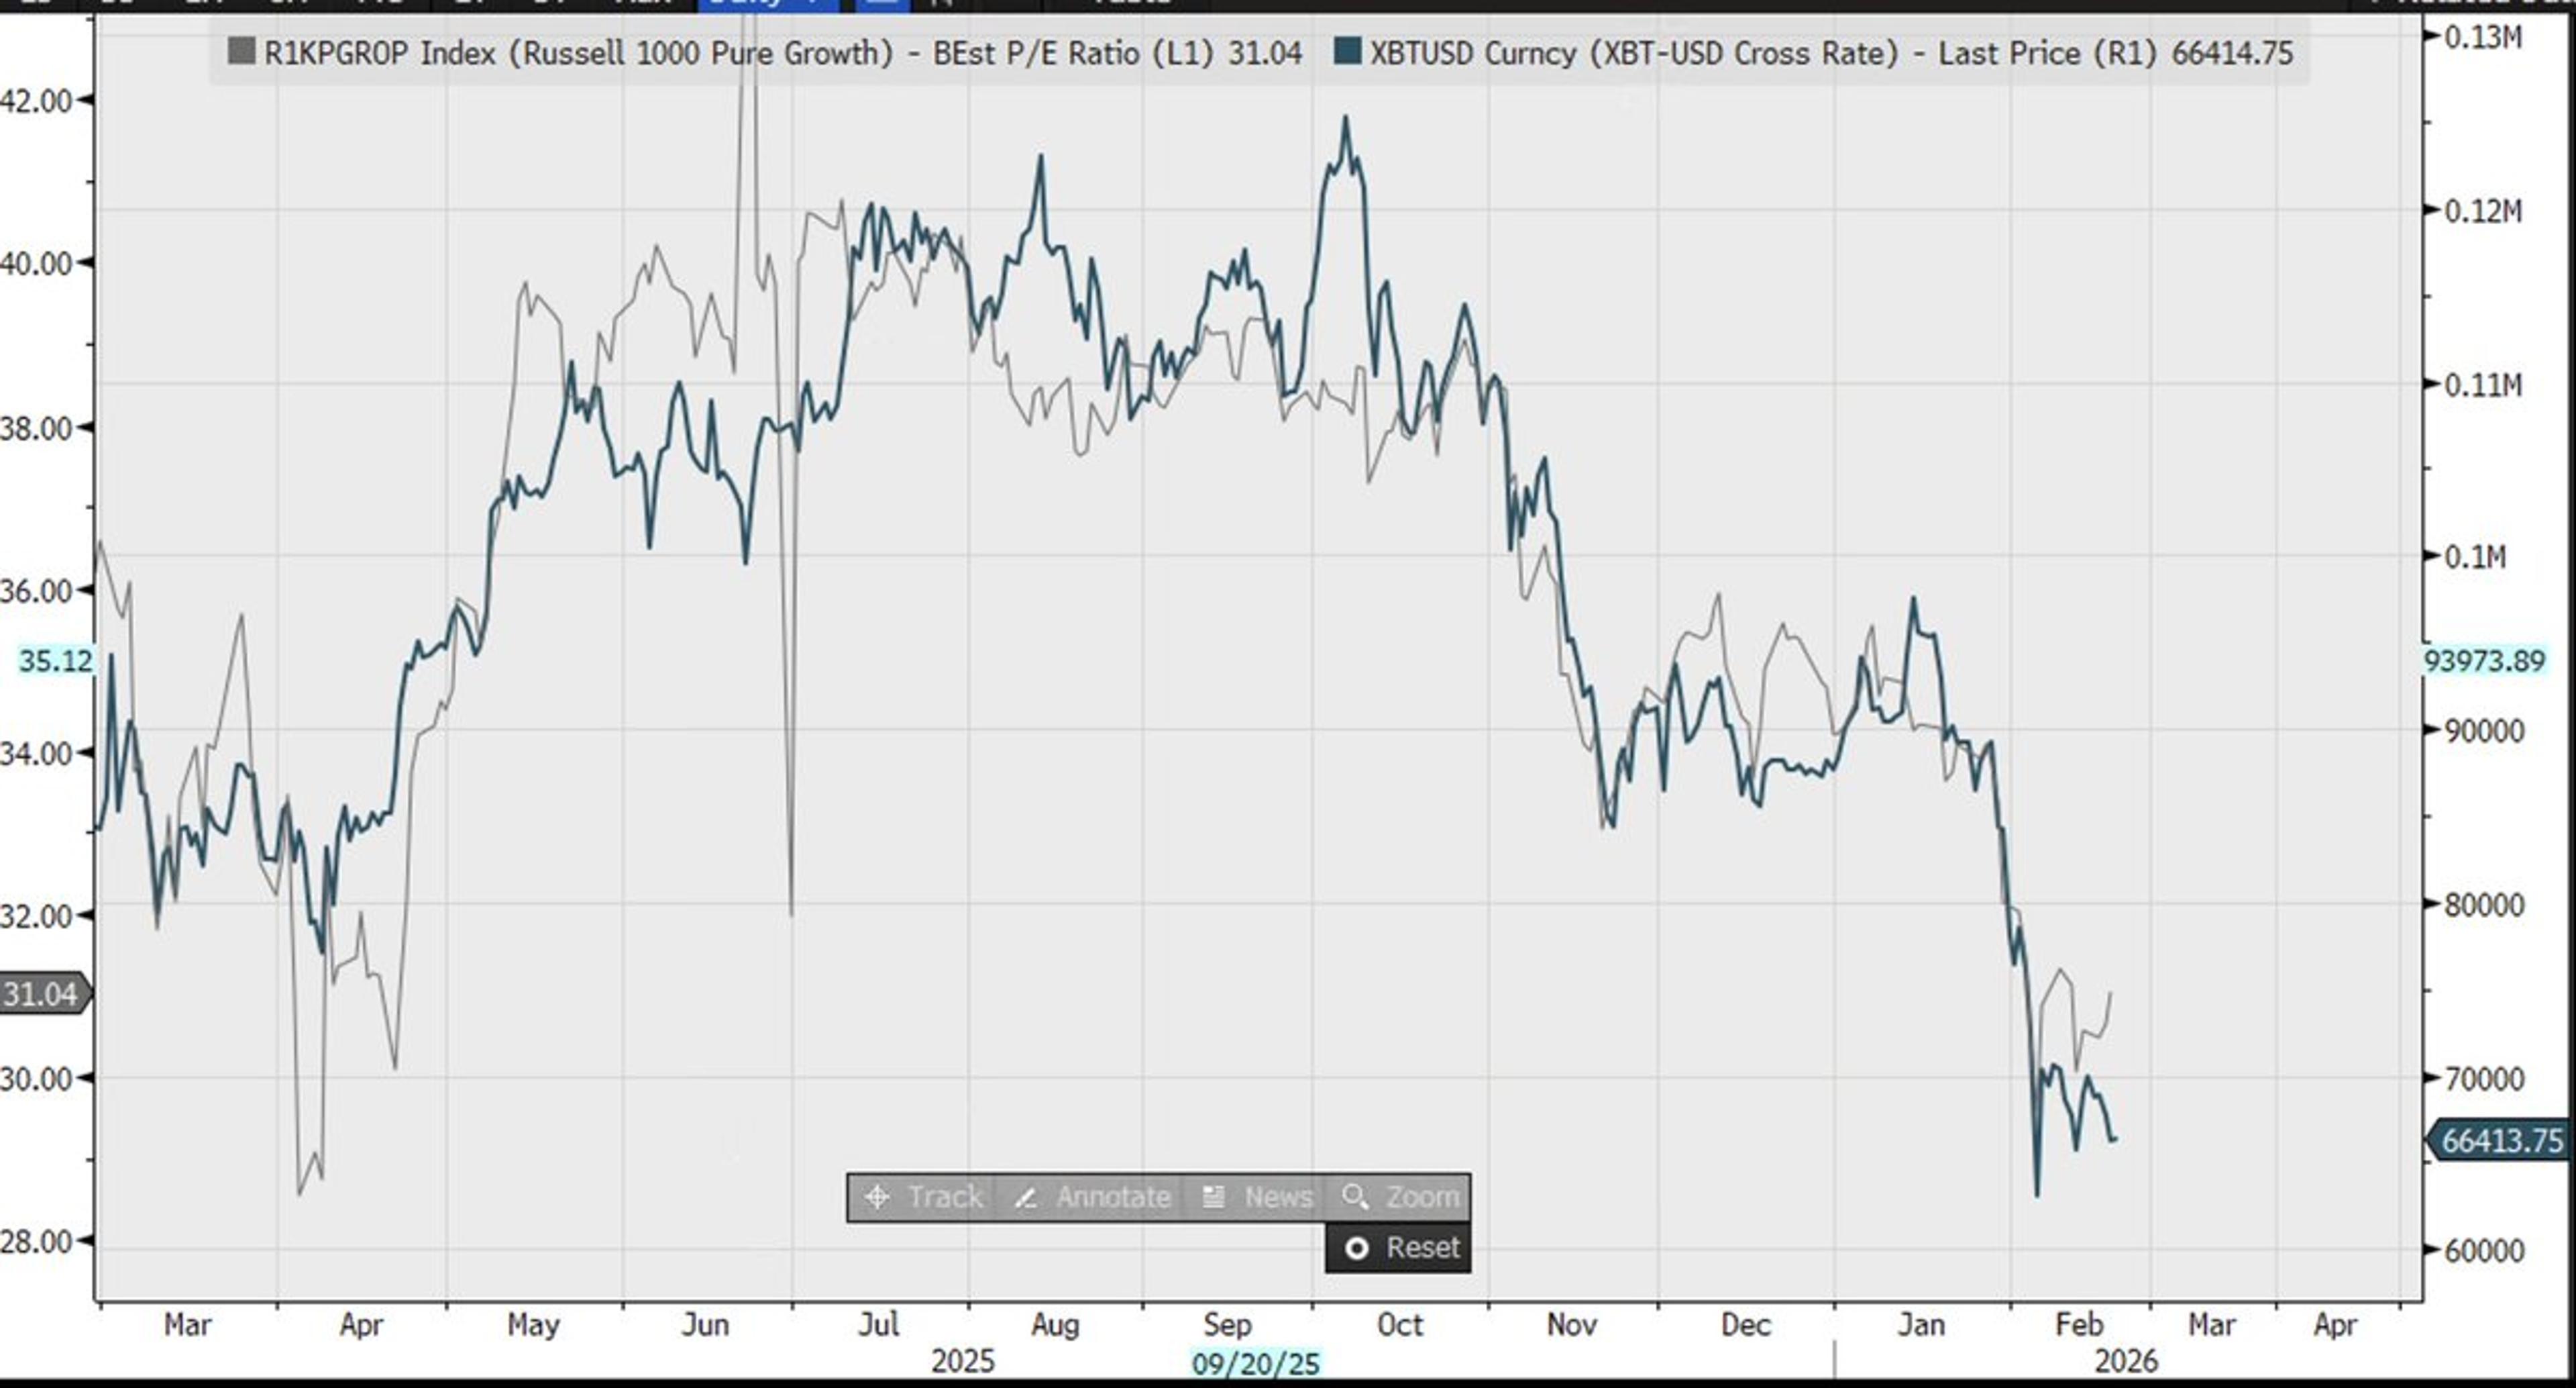Activate the Track crosshair tool
The width and height of the screenshot is (2576, 1388).
point(923,1197)
